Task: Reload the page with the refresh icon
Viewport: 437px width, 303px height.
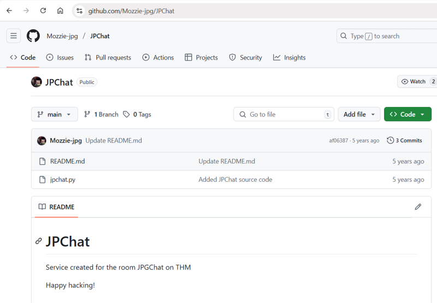Action: point(43,11)
